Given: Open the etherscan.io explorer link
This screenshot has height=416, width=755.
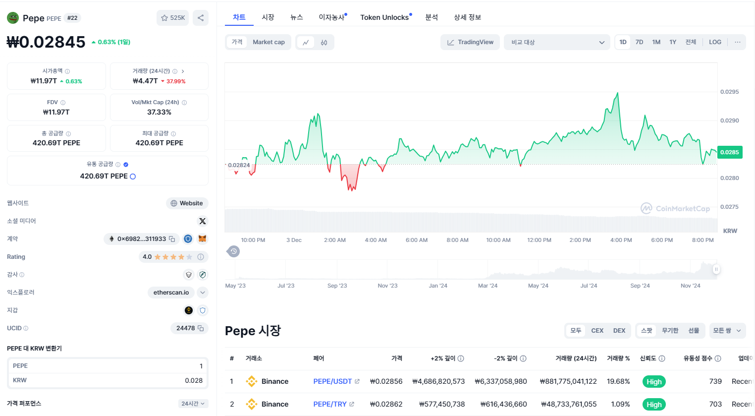Looking at the screenshot, I should coord(171,293).
